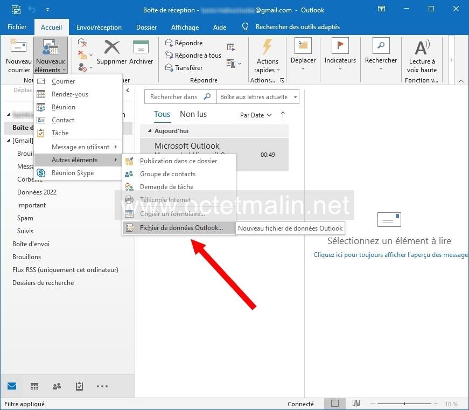Click the Répondre reply button
This screenshot has width=469, height=410.
click(184, 43)
